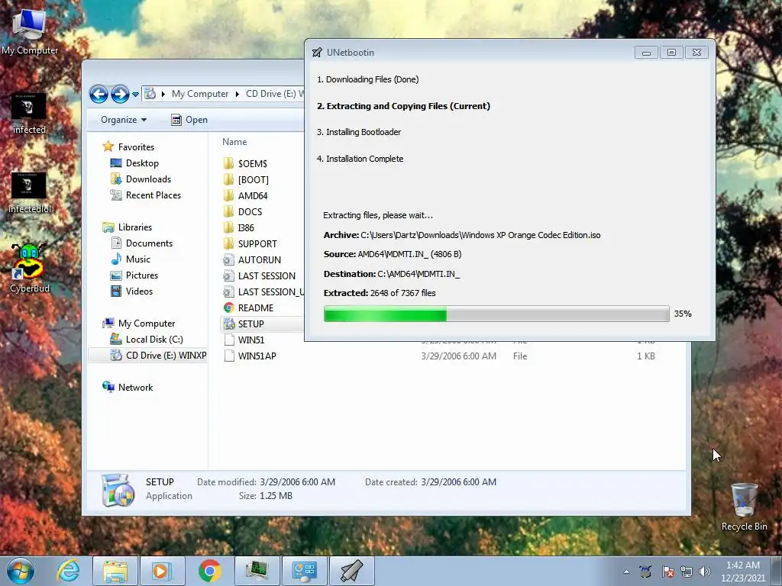Click the UNetbootin extraction progress bar
The image size is (782, 586).
pos(496,314)
